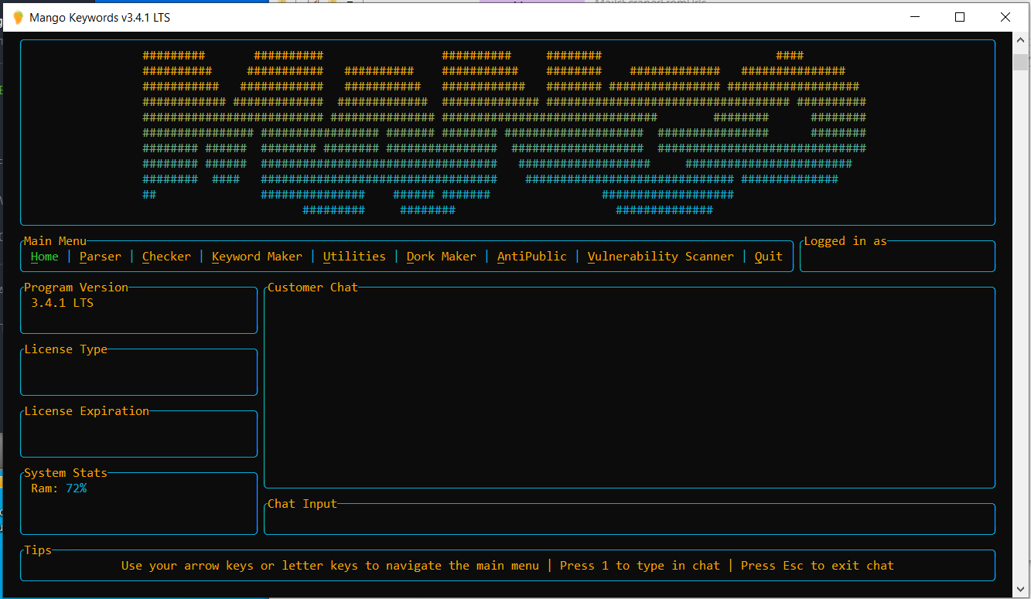
Task: Maximize the Mango Keywords window
Action: (x=960, y=17)
